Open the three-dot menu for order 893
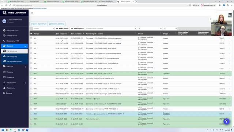Screen dimensions: 234x132 pyautogui.click(x=230, y=114)
